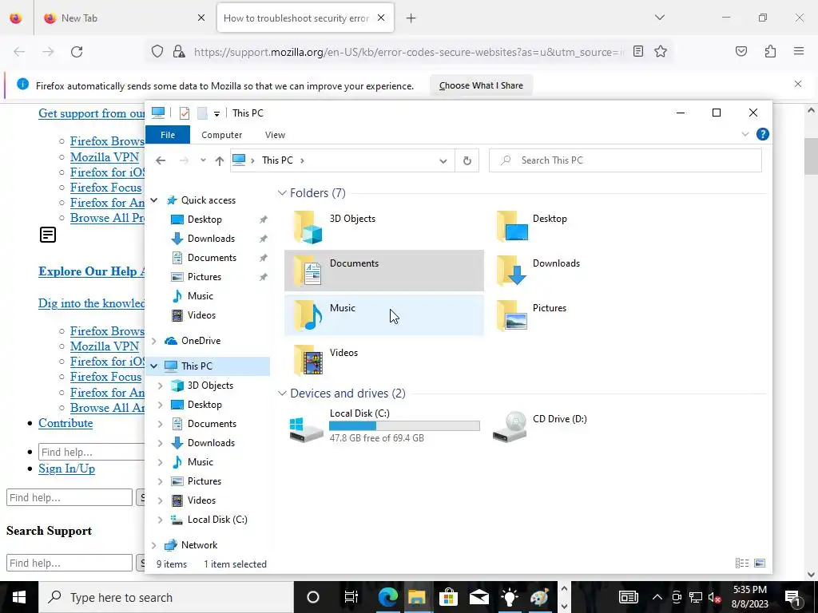Open the Windows notification center icon
This screenshot has height=613, width=818.
(x=792, y=597)
